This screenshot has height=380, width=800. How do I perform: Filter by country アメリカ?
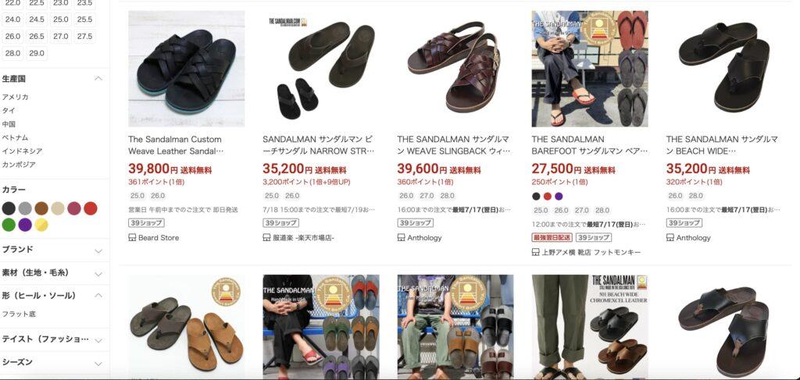16,97
